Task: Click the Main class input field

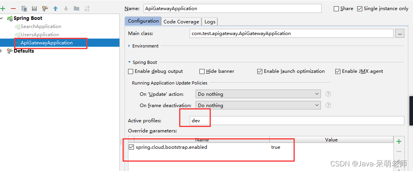Action: point(292,33)
